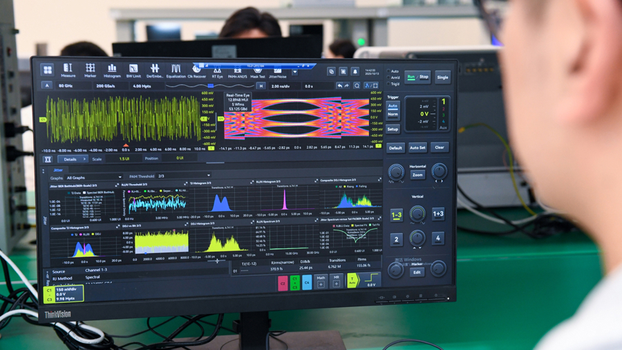Click the RT Eye icon
The height and width of the screenshot is (350, 622).
coord(217,71)
